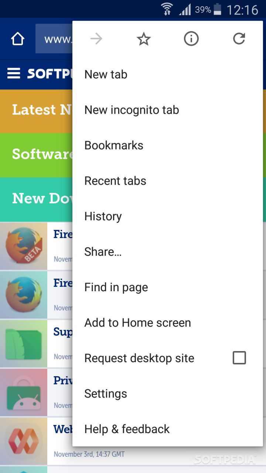Viewport: 266px width, 473px height.
Task: Tap the Firefox Beta app thumbnail
Action: tap(24, 246)
